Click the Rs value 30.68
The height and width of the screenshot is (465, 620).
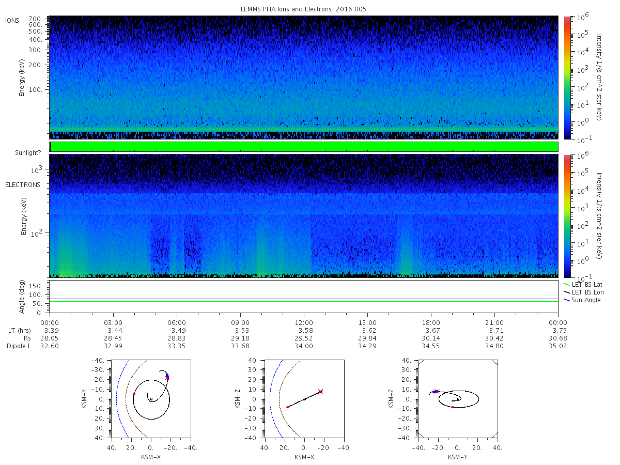(x=558, y=338)
